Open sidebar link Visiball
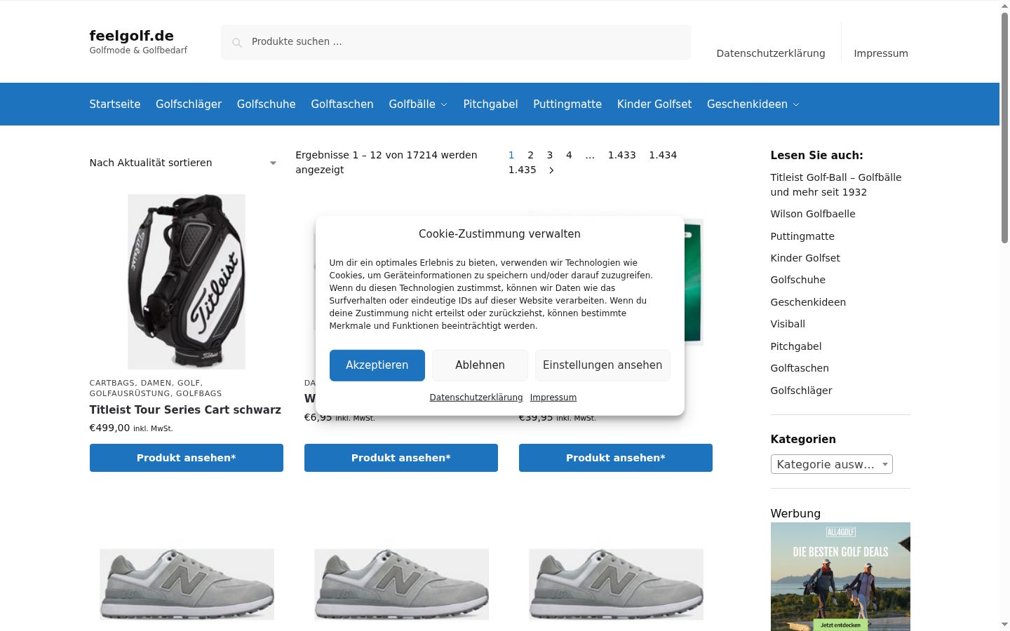1010x631 pixels. 788,324
